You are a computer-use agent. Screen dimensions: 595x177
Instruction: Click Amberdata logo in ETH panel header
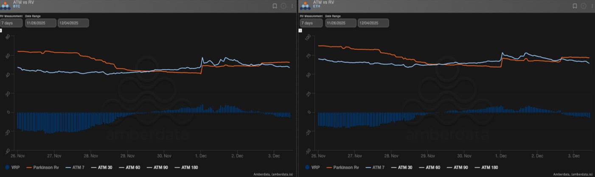point(306,5)
